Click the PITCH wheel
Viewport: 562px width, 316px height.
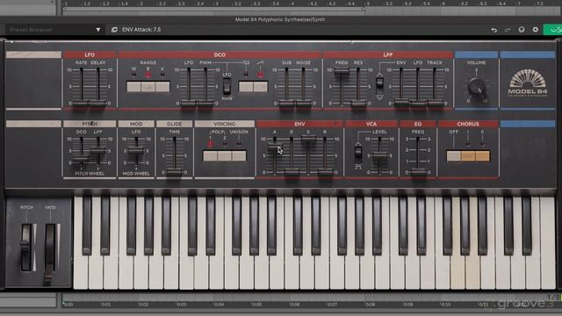point(25,248)
